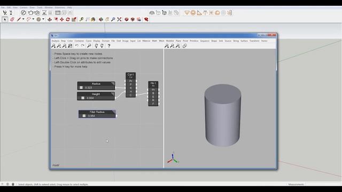Zoom in on the node editor
Screen dimensions: 342x192
(x=53, y=46)
